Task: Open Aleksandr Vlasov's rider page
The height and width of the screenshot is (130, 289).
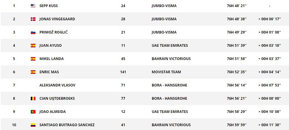Action: click(57, 85)
